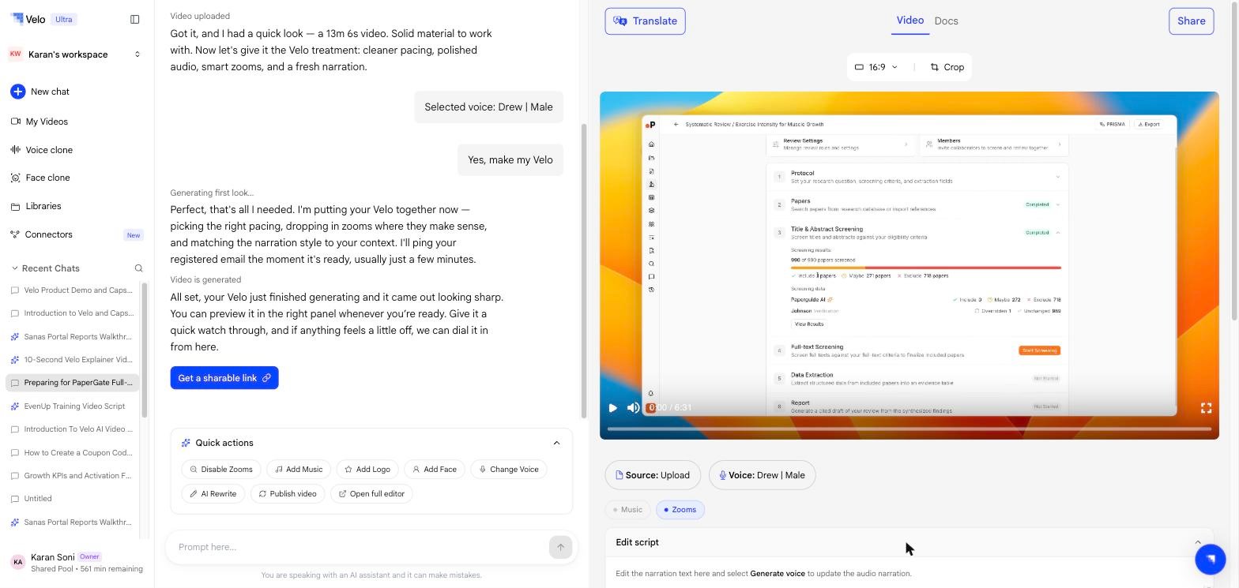This screenshot has height=588, width=1239.
Task: Switch to the Docs tab
Action: [x=946, y=21]
